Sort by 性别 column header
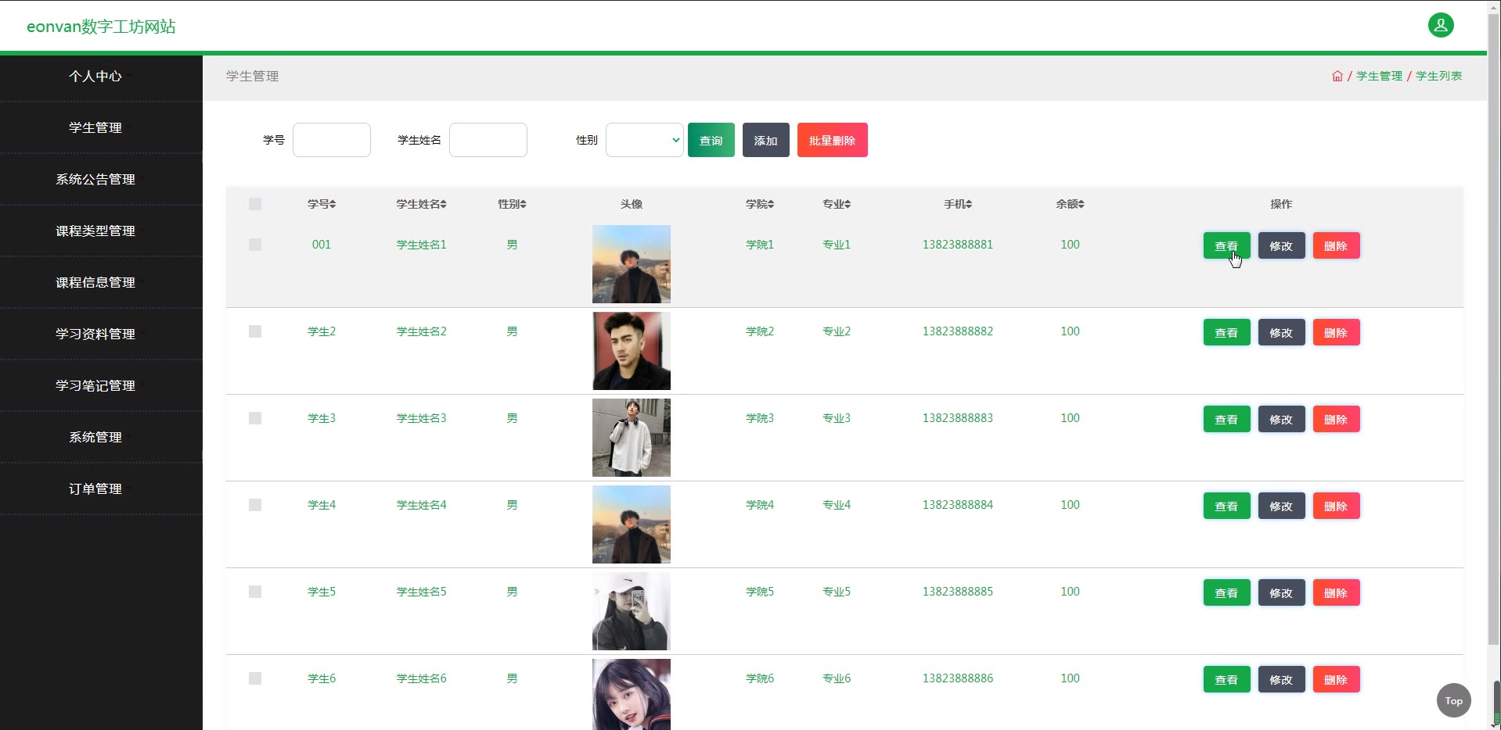This screenshot has width=1501, height=730. (512, 204)
